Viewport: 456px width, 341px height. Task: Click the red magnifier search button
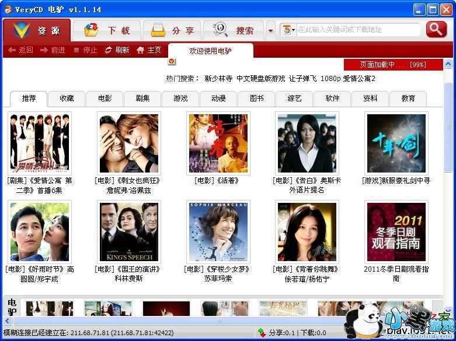click(x=436, y=29)
